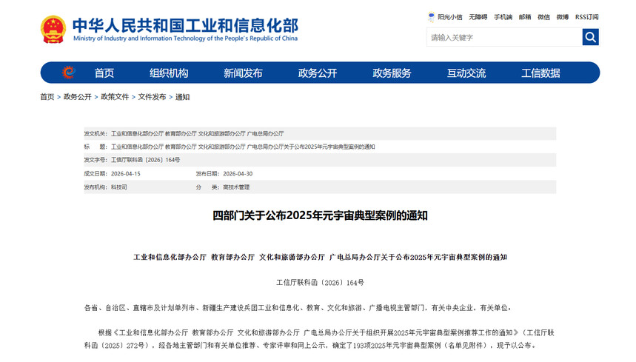636x362 pixels.
Task: Click the magnifier search button
Action: tap(590, 37)
